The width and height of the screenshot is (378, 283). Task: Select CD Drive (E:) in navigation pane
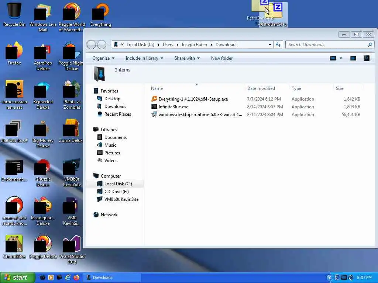[x=116, y=191]
